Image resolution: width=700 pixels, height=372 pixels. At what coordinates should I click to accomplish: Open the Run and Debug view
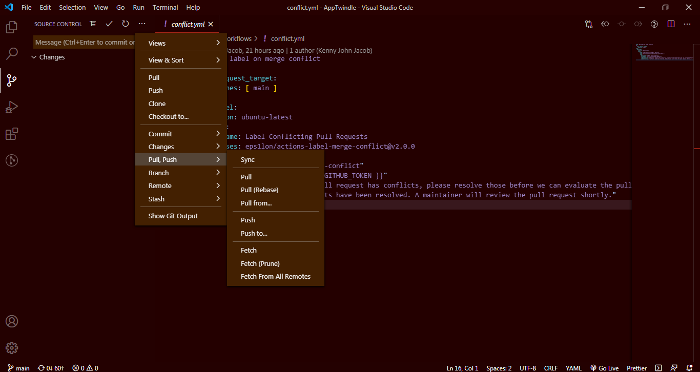tap(11, 107)
